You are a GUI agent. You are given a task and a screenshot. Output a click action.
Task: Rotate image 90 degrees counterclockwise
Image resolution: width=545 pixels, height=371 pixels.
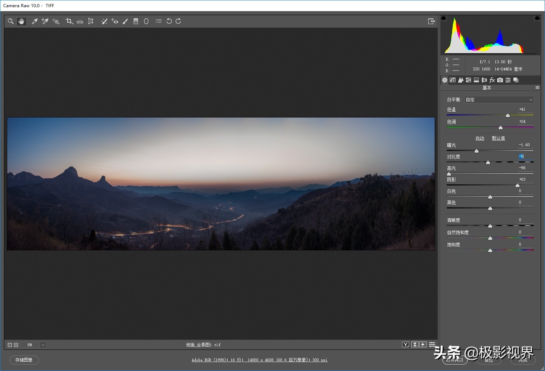pos(169,21)
